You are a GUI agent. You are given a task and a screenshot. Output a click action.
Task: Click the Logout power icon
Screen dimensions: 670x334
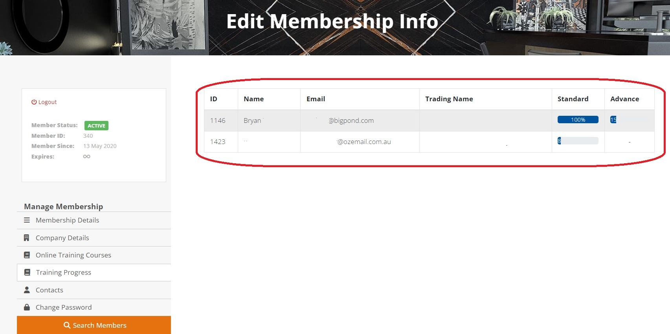tap(34, 102)
